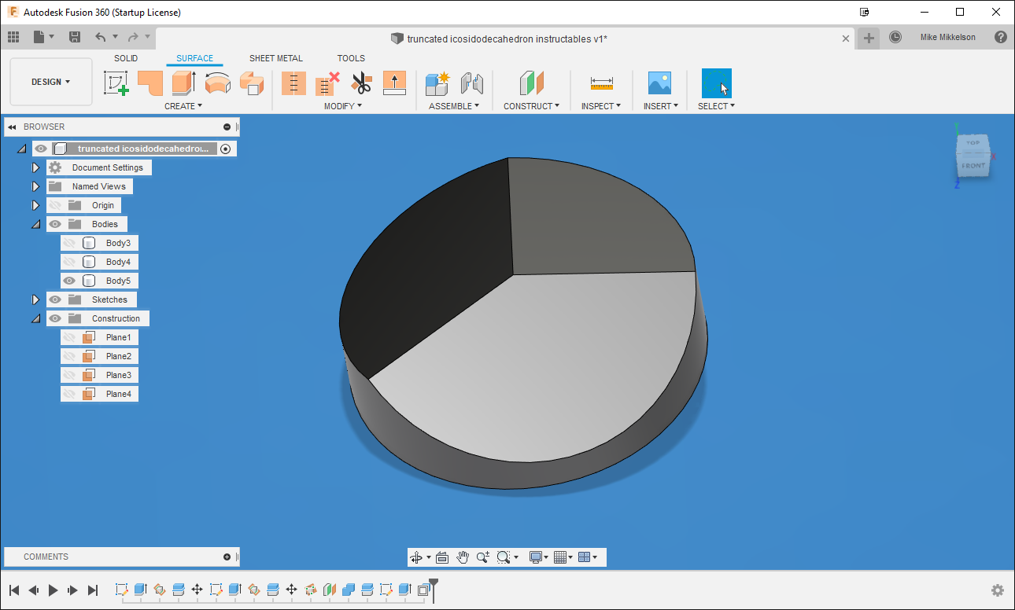Activate the Pan tool in the navigation bar
The width and height of the screenshot is (1015, 610).
click(463, 557)
